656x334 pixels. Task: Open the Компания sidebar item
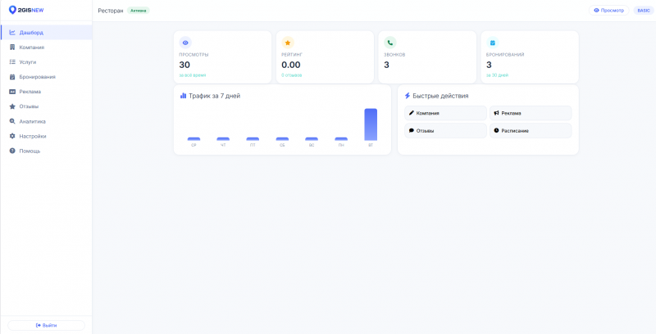pos(46,47)
